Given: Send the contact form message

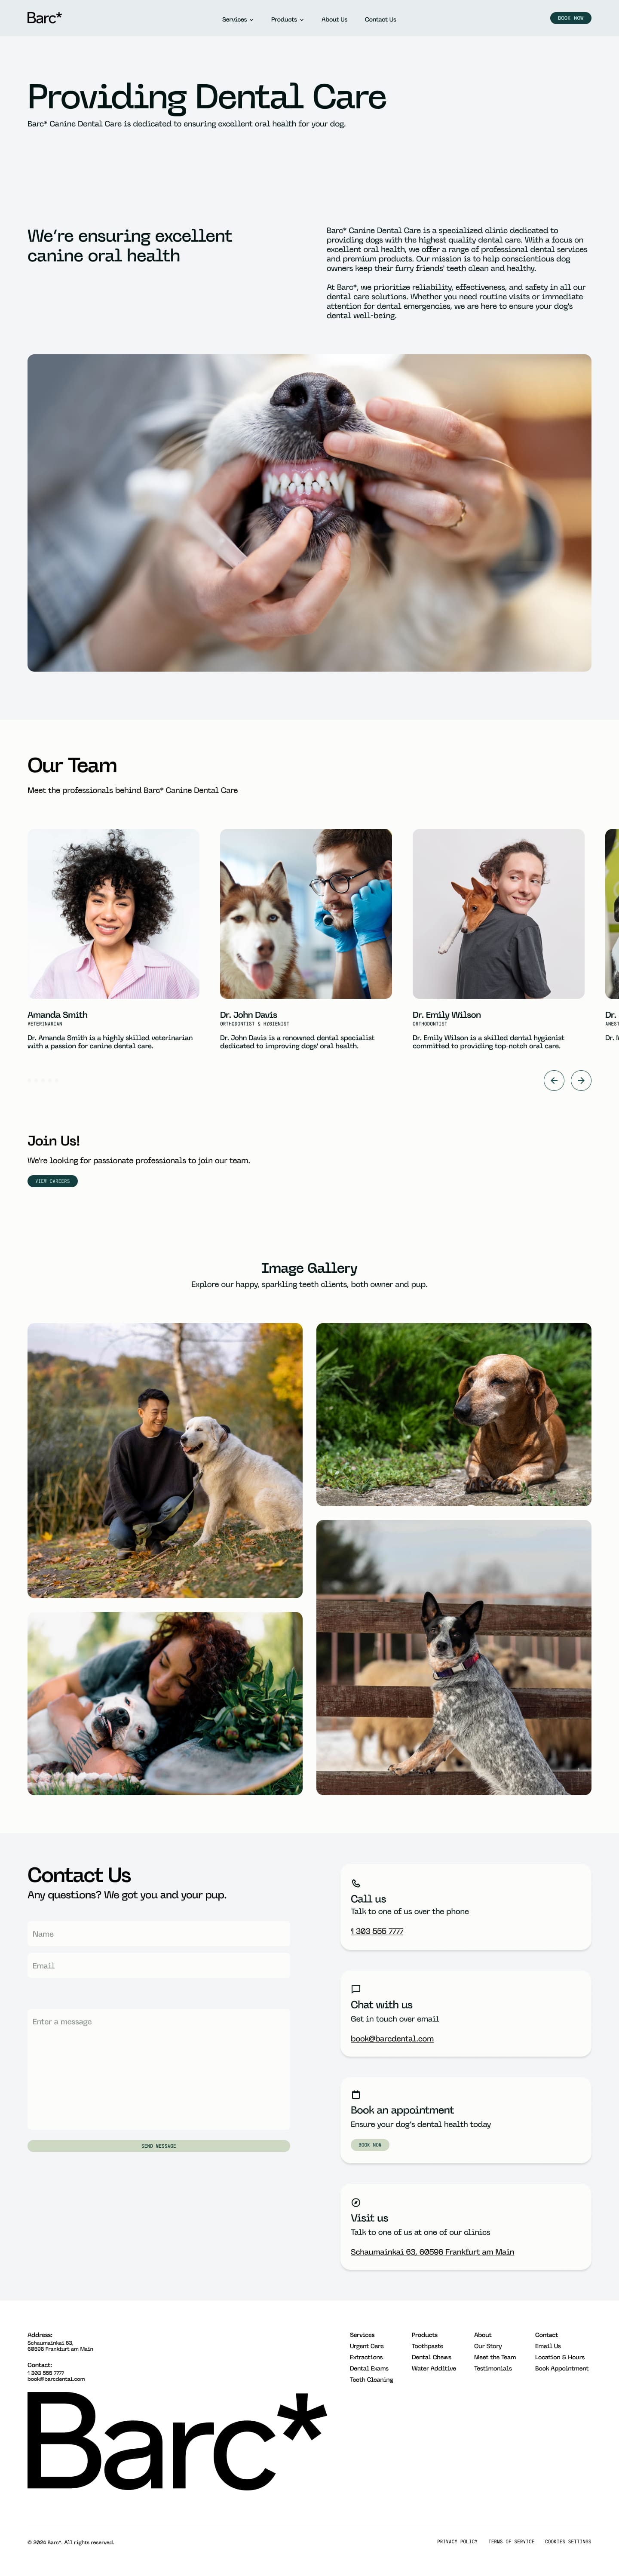Looking at the screenshot, I should click(x=159, y=2146).
